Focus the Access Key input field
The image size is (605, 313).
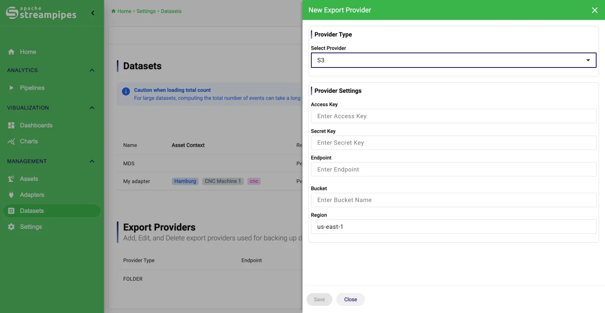click(453, 116)
